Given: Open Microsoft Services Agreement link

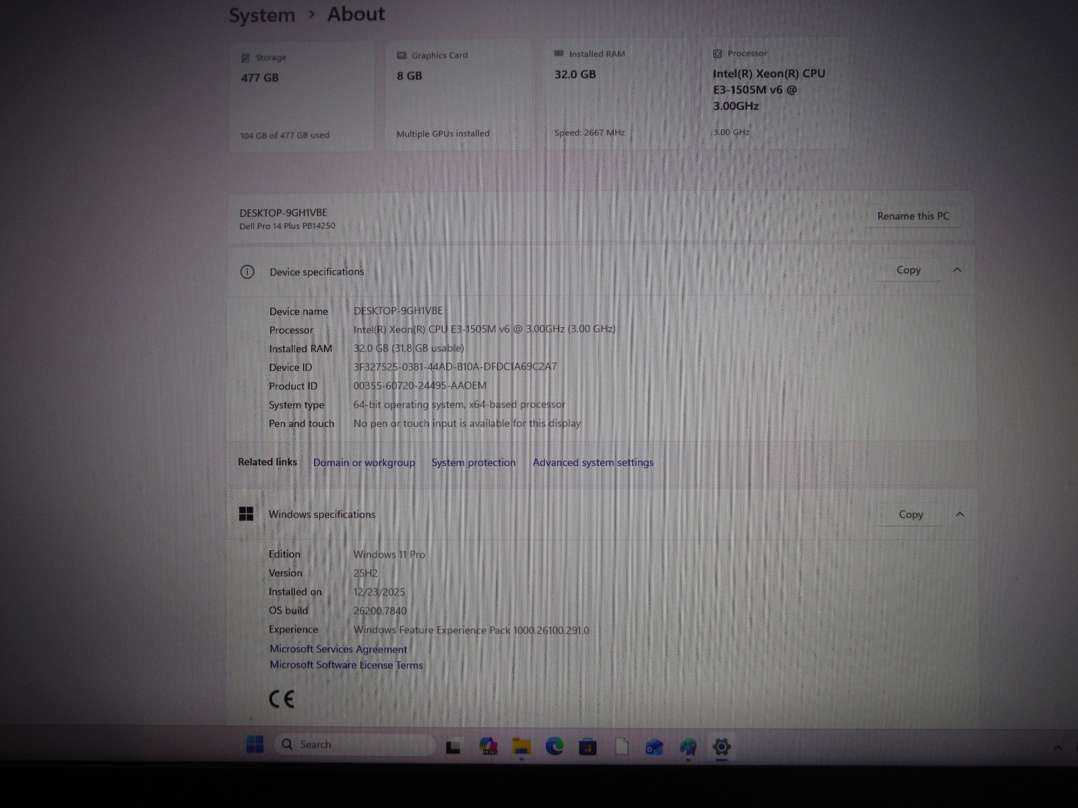Looking at the screenshot, I should click(x=338, y=649).
